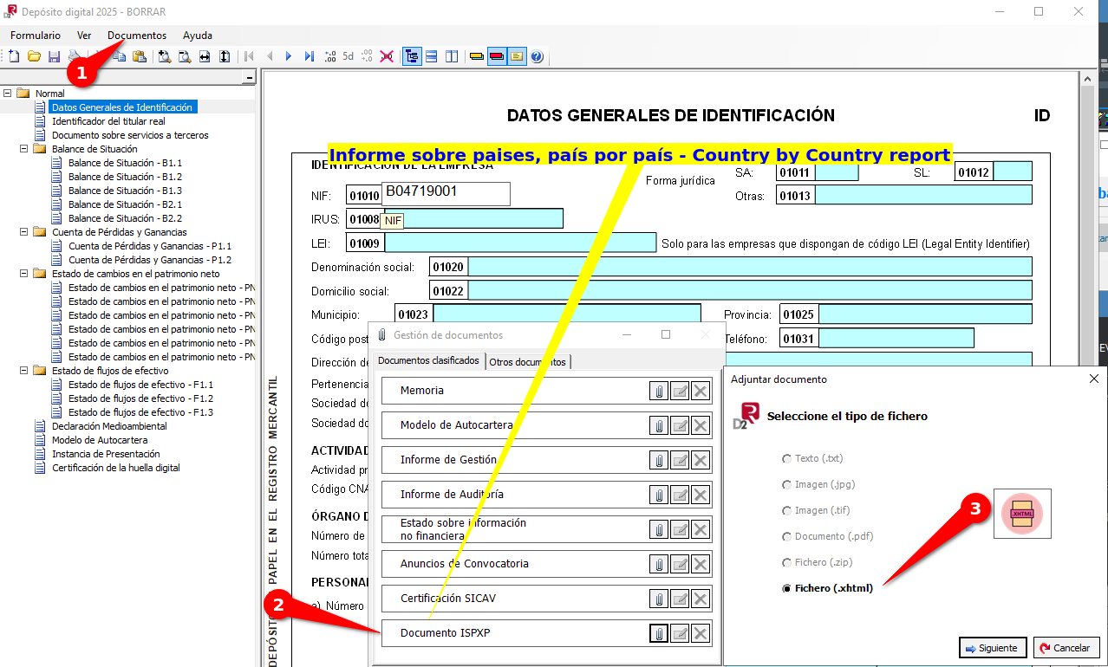Open Declaración Medioambiental form
The image size is (1108, 667).
(x=109, y=426)
